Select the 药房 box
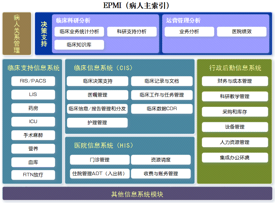This screenshot has width=275, height=203. [33, 108]
